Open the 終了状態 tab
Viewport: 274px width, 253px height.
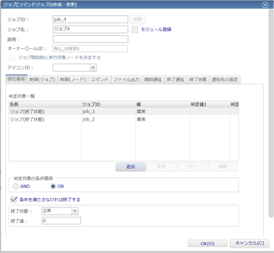coord(198,79)
